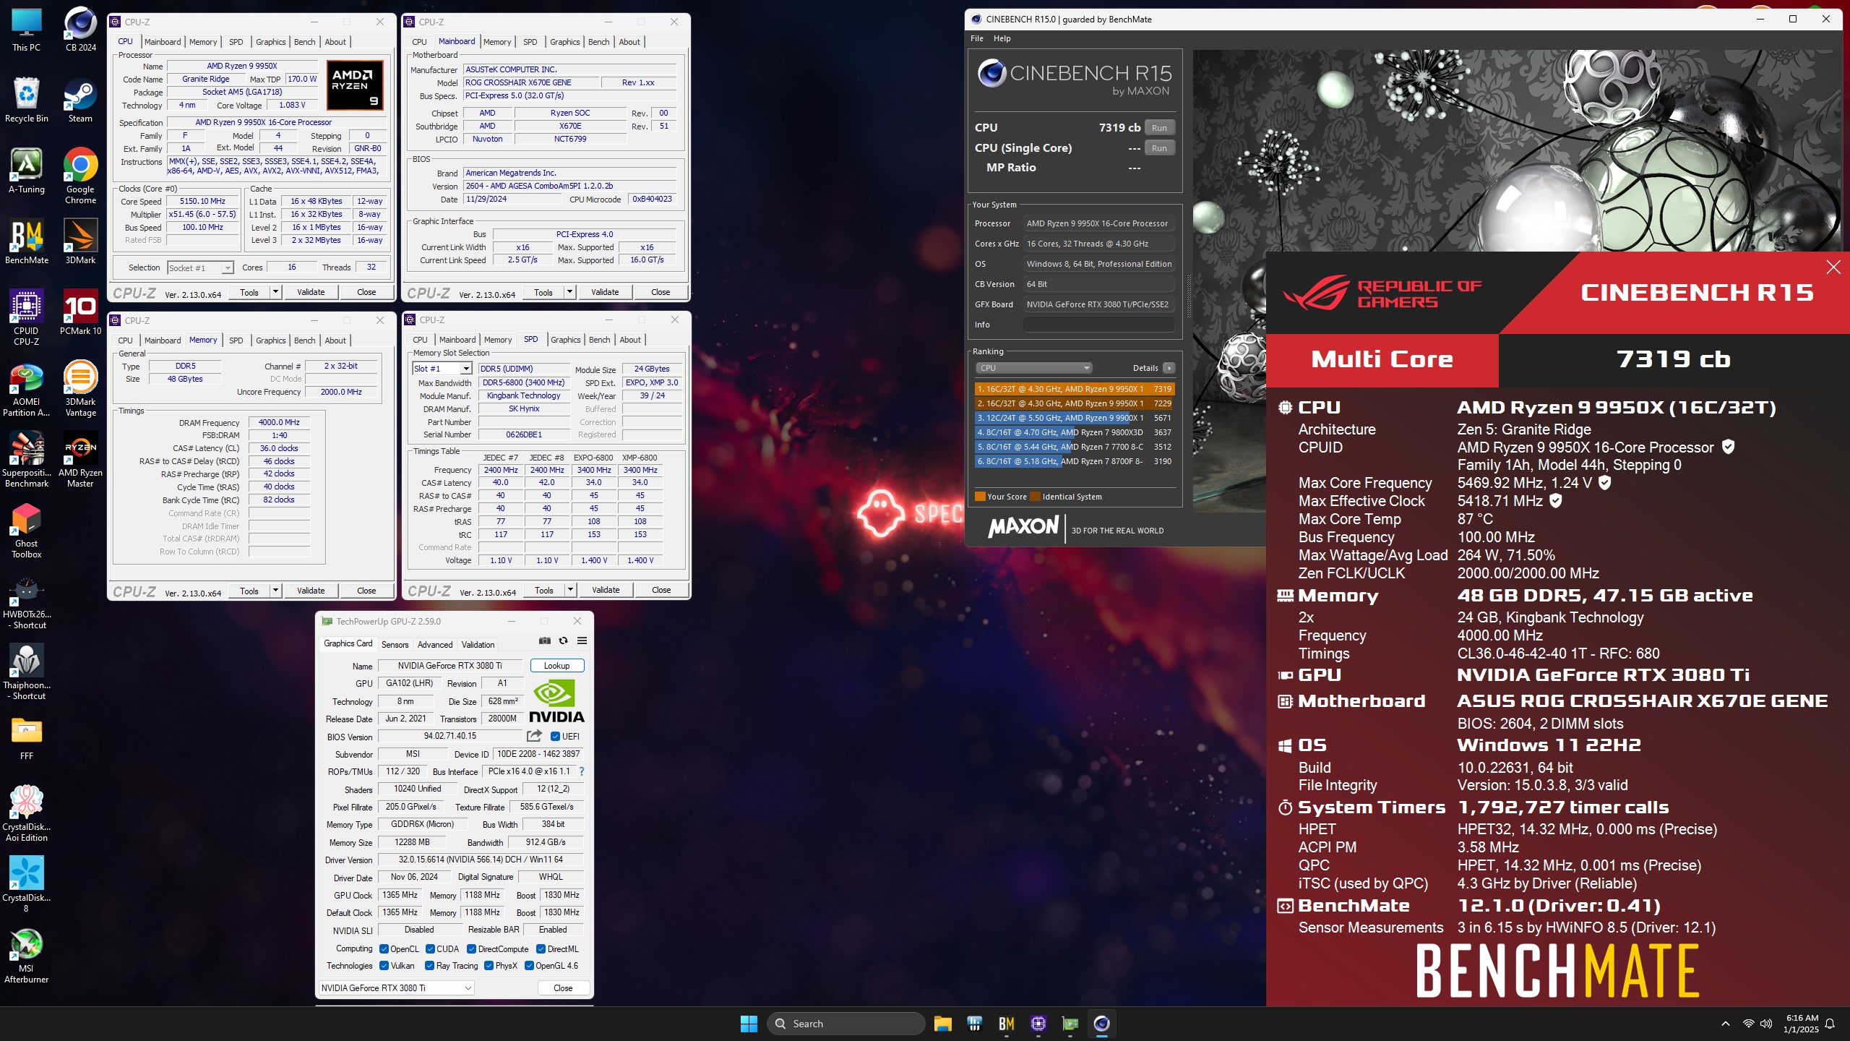
Task: Click Validate in the CPU-Z CPU window
Action: pyautogui.click(x=311, y=292)
